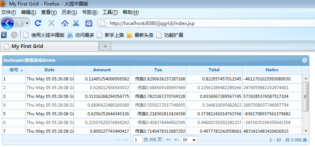Viewport: 315px width, 147px height.
Task: Sort by Tax column header
Action: 158,70
